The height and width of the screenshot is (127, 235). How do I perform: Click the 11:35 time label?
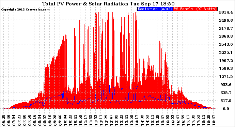[x=91, y=120]
